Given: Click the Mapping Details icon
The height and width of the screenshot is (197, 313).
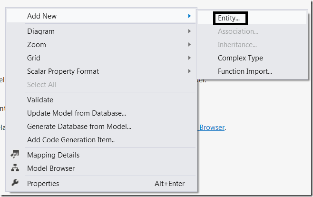Looking at the screenshot, I should pyautogui.click(x=15, y=154).
